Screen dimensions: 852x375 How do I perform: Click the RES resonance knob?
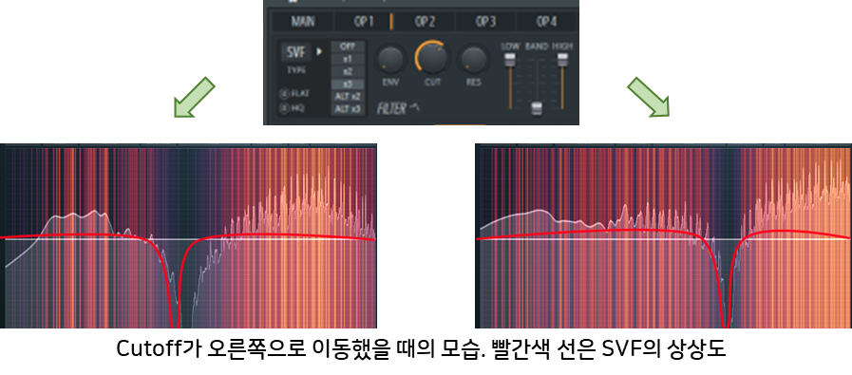click(x=473, y=59)
